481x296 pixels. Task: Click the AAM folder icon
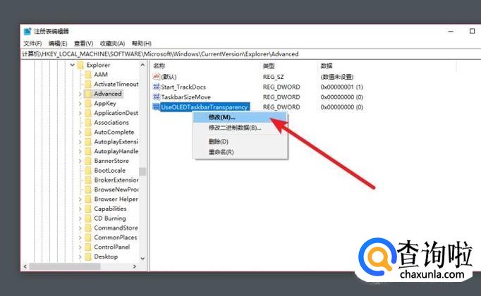(88, 75)
